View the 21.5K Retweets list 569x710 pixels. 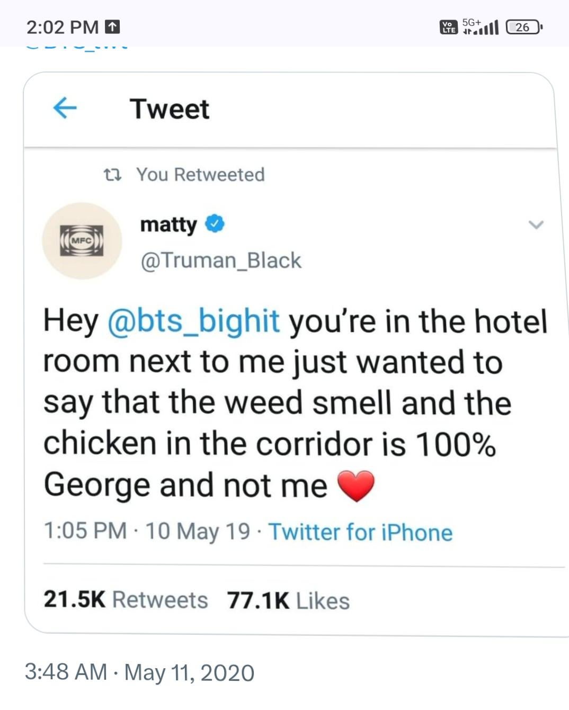tap(126, 600)
